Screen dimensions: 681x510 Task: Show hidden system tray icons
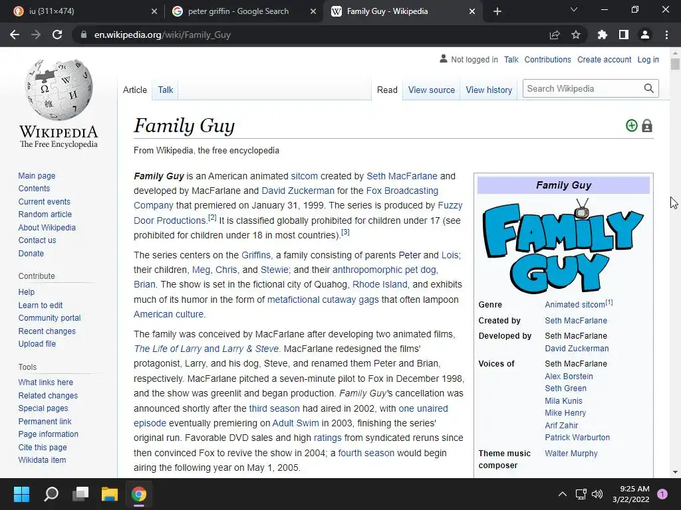coord(563,494)
